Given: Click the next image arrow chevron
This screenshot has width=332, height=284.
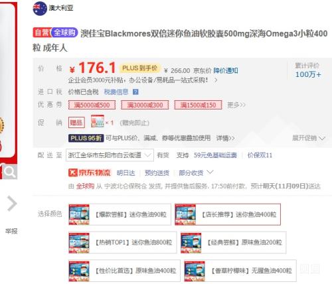Looking at the screenshot, I should 12,204.
